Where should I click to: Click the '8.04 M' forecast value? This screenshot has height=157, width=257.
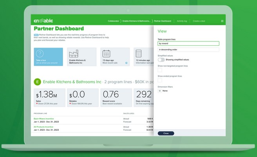tap(150, 130)
